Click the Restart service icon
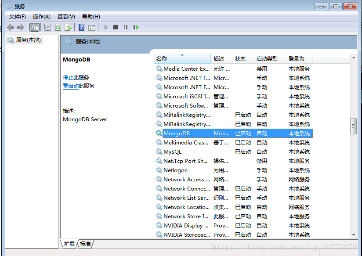This screenshot has height=256, width=362. coord(136,27)
